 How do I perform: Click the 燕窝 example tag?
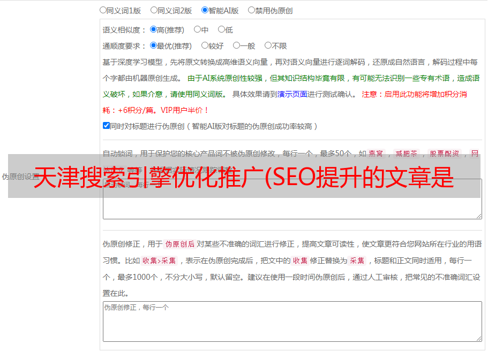[x=376, y=154]
